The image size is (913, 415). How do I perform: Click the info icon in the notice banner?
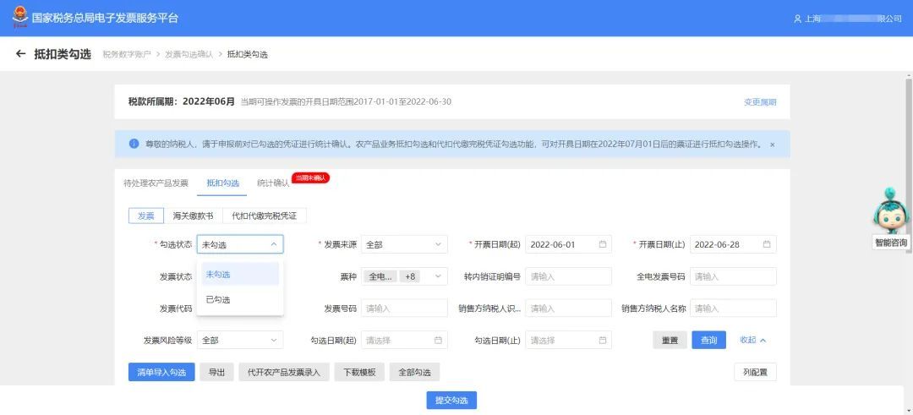click(x=134, y=143)
